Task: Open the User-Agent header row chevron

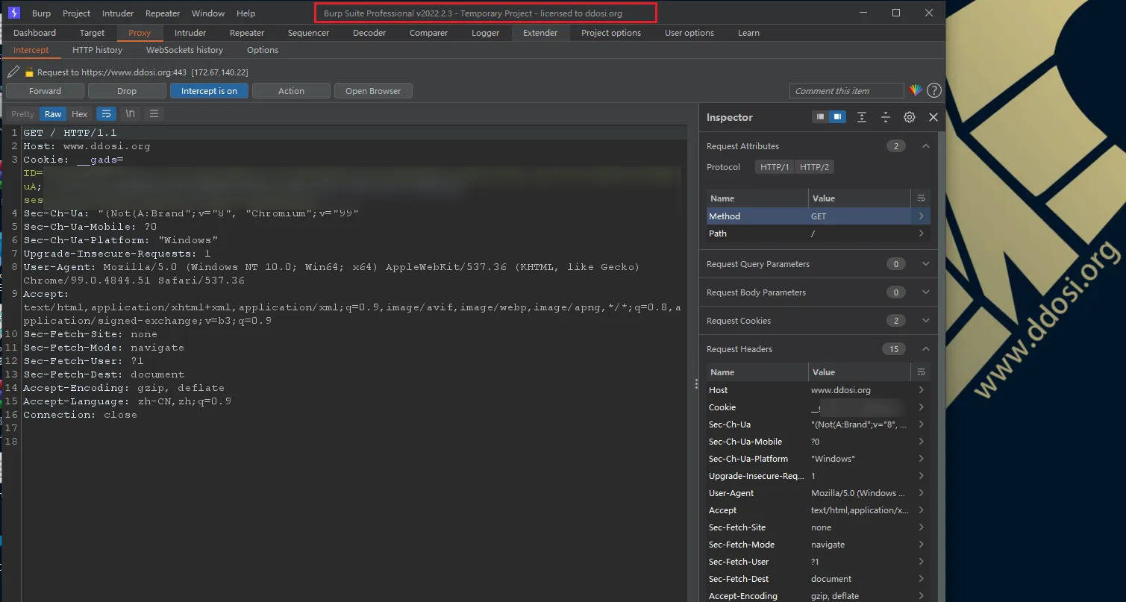Action: (922, 493)
